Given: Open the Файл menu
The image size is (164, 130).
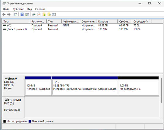Looking at the screenshot, I should pos(6,9).
